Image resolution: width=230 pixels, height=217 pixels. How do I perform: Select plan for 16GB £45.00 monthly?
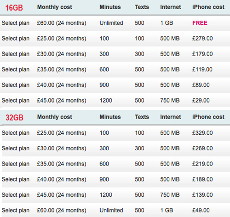point(16,101)
